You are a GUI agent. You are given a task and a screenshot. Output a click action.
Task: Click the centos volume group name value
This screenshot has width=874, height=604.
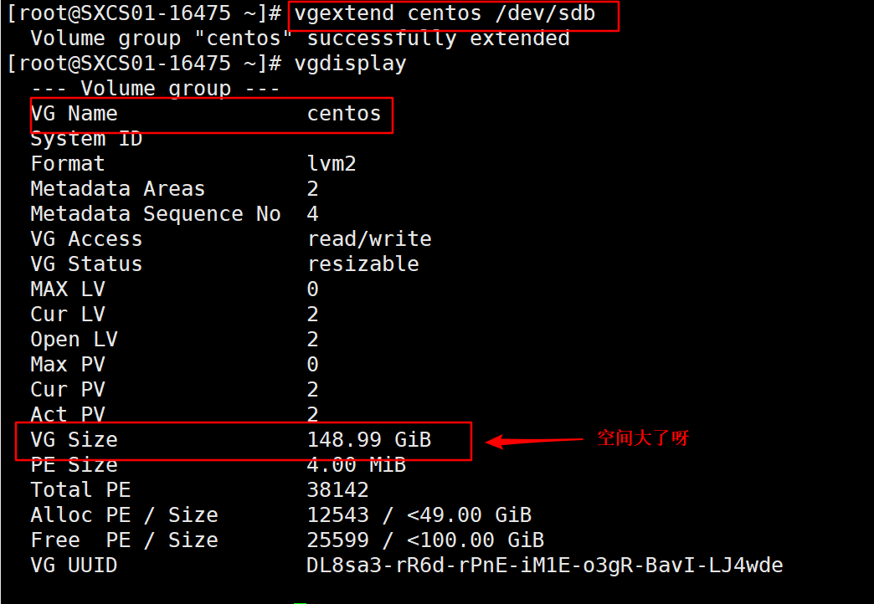pyautogui.click(x=344, y=114)
